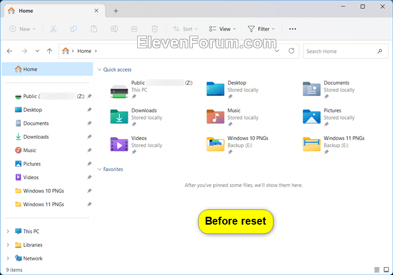Click the Paste clipboard icon
The width and height of the screenshot is (393, 275).
coord(94,29)
